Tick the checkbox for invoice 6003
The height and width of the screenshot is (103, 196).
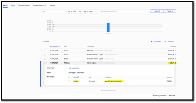coord(45,59)
